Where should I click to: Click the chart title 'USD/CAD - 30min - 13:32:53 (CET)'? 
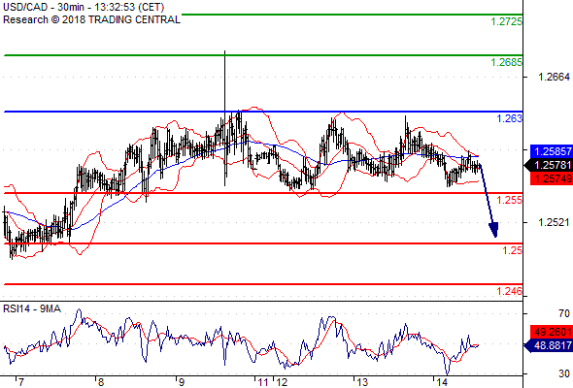[x=84, y=7]
